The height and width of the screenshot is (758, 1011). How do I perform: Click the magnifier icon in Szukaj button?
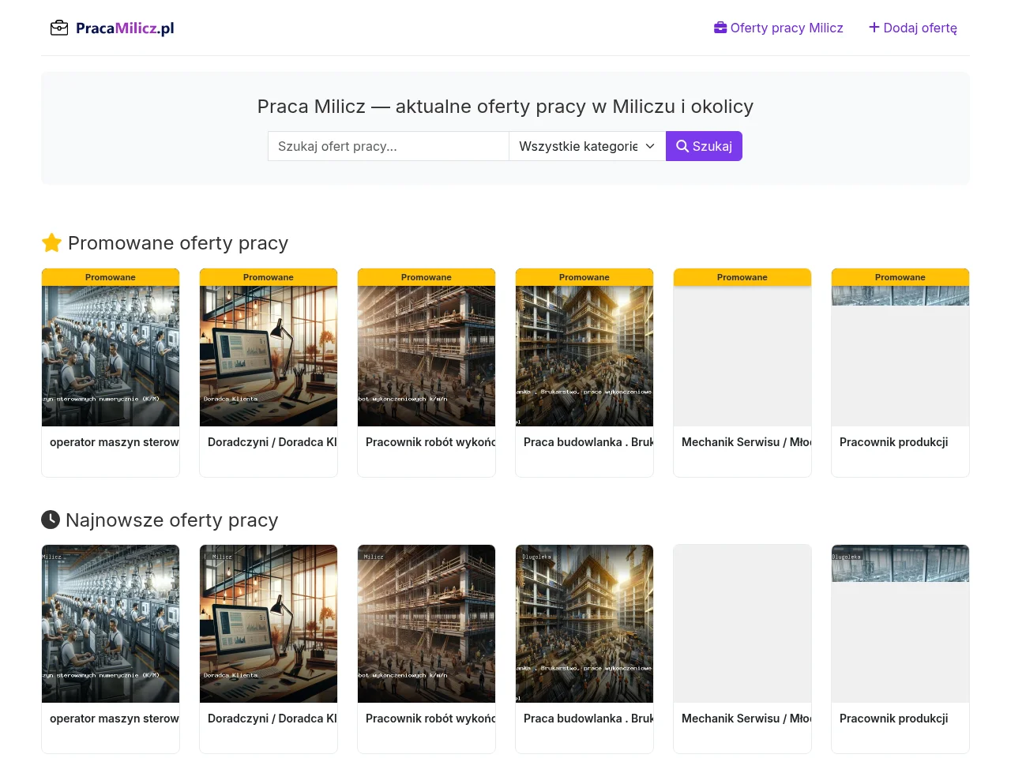(682, 146)
